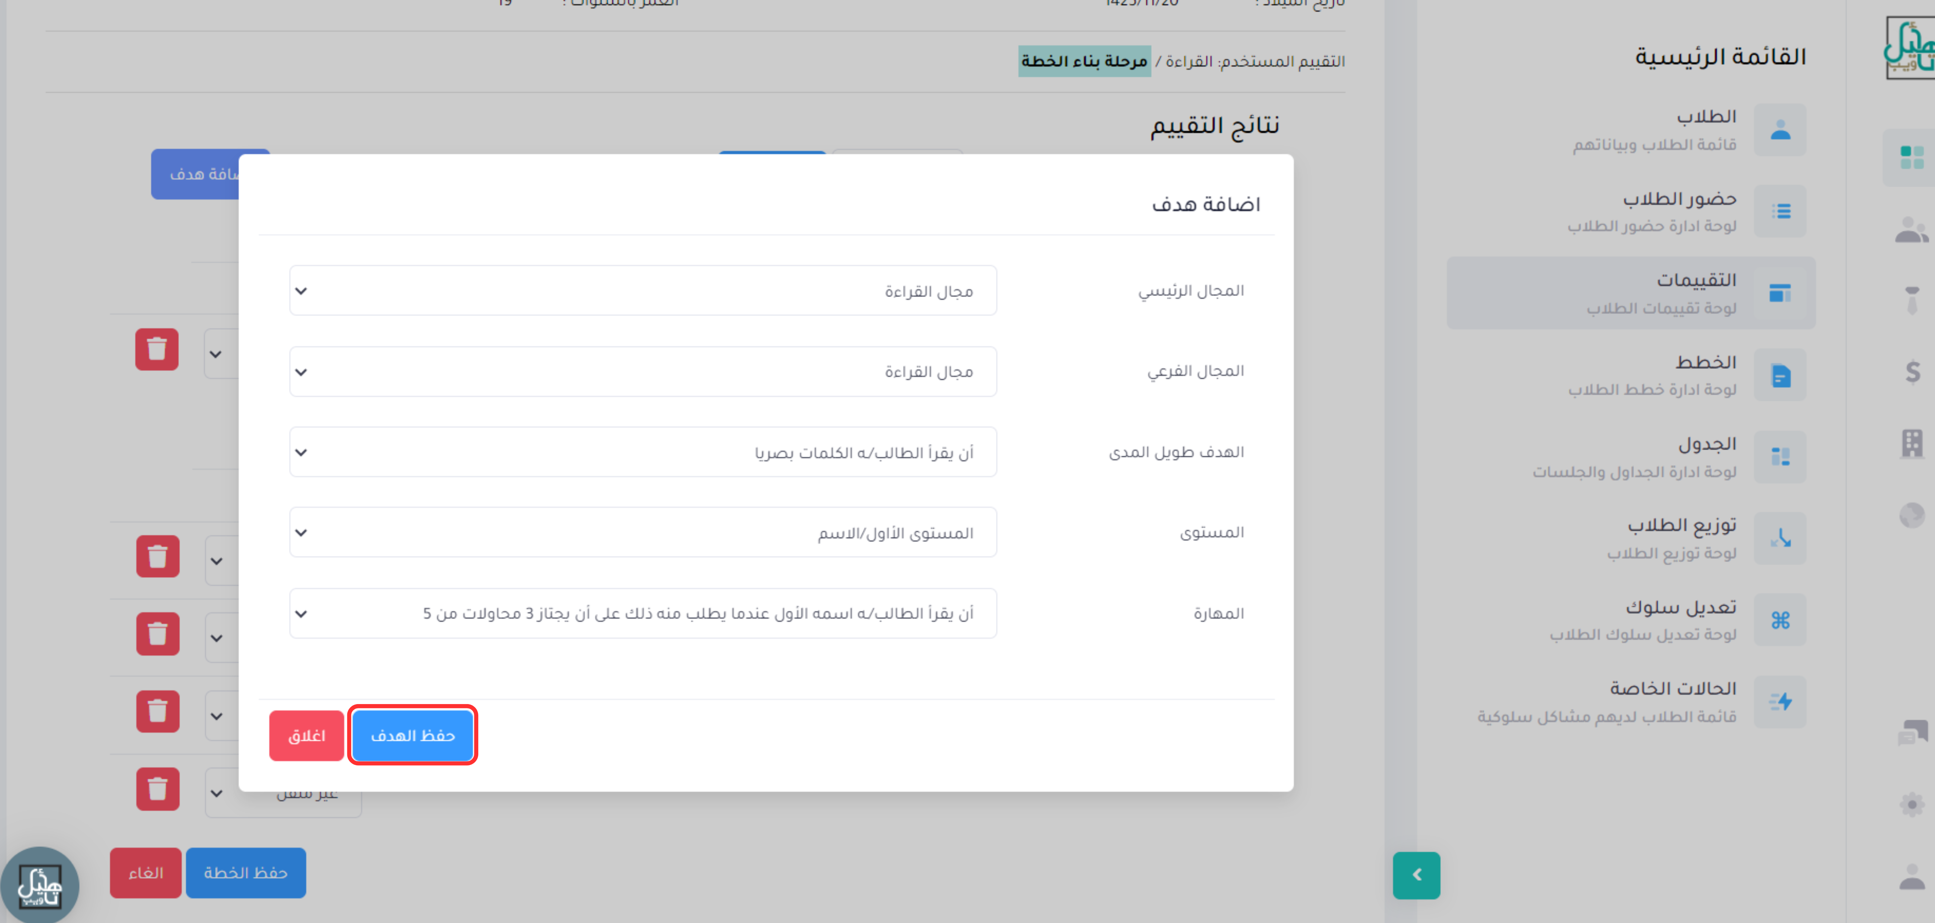The width and height of the screenshot is (1935, 923).
Task: Delete the second goal row with trash icon
Action: pyautogui.click(x=157, y=557)
